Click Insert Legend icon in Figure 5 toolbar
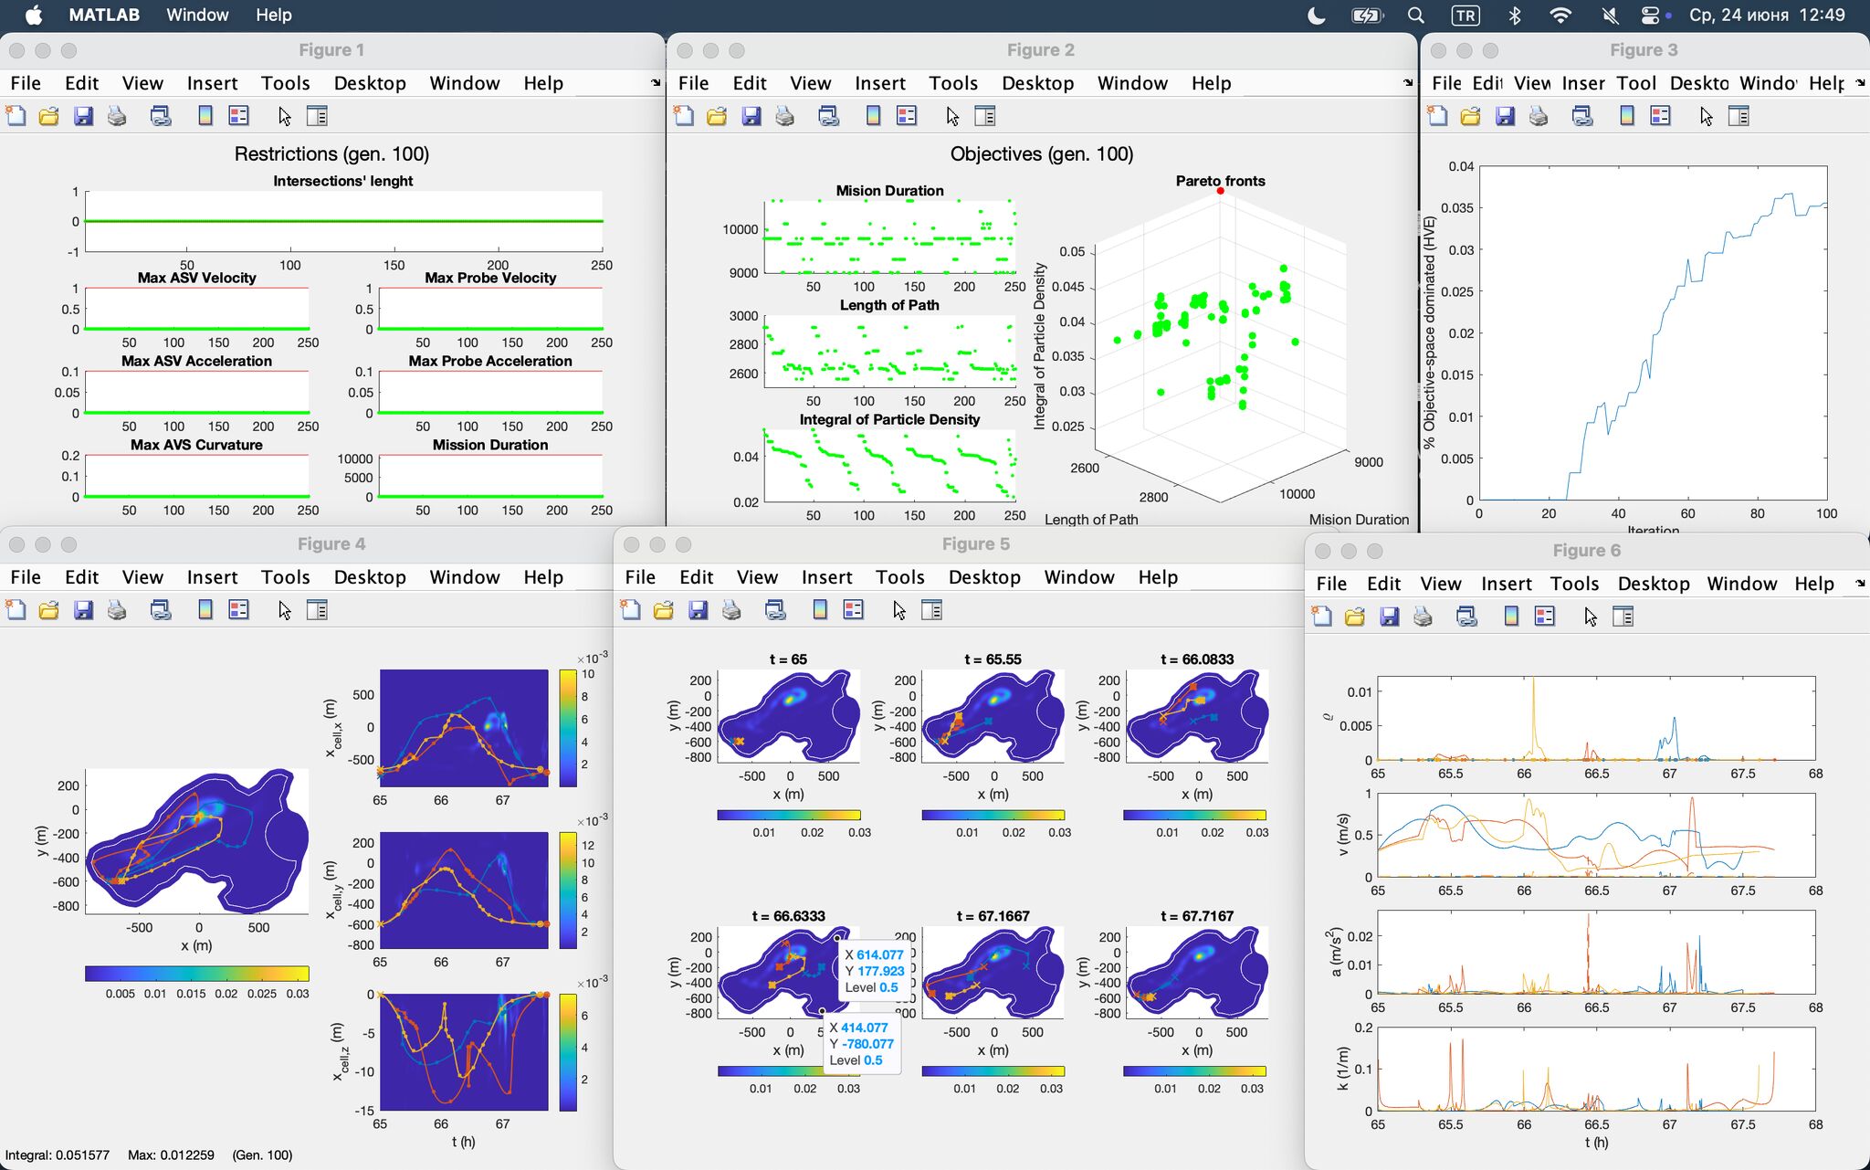 pyautogui.click(x=853, y=610)
